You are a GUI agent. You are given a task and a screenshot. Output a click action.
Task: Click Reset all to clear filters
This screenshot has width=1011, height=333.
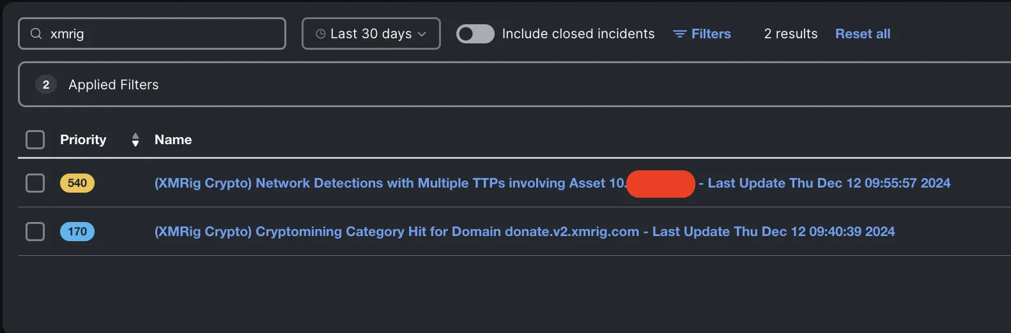coord(862,34)
